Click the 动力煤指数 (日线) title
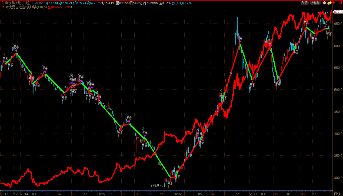The height and width of the screenshot is (196, 343). (x=18, y=3)
